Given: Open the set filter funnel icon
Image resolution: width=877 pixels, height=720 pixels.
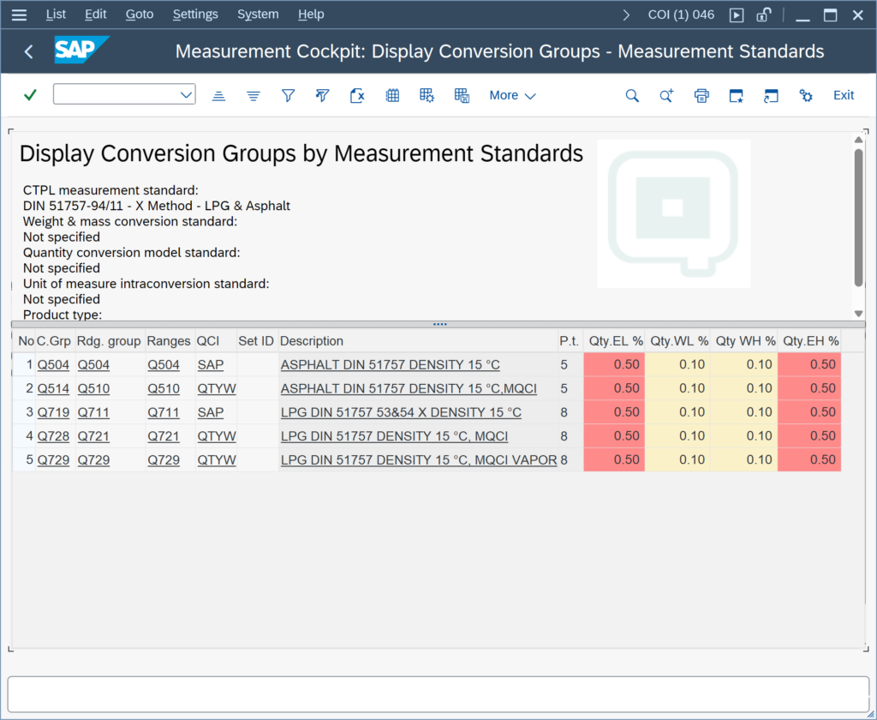Looking at the screenshot, I should [x=288, y=96].
